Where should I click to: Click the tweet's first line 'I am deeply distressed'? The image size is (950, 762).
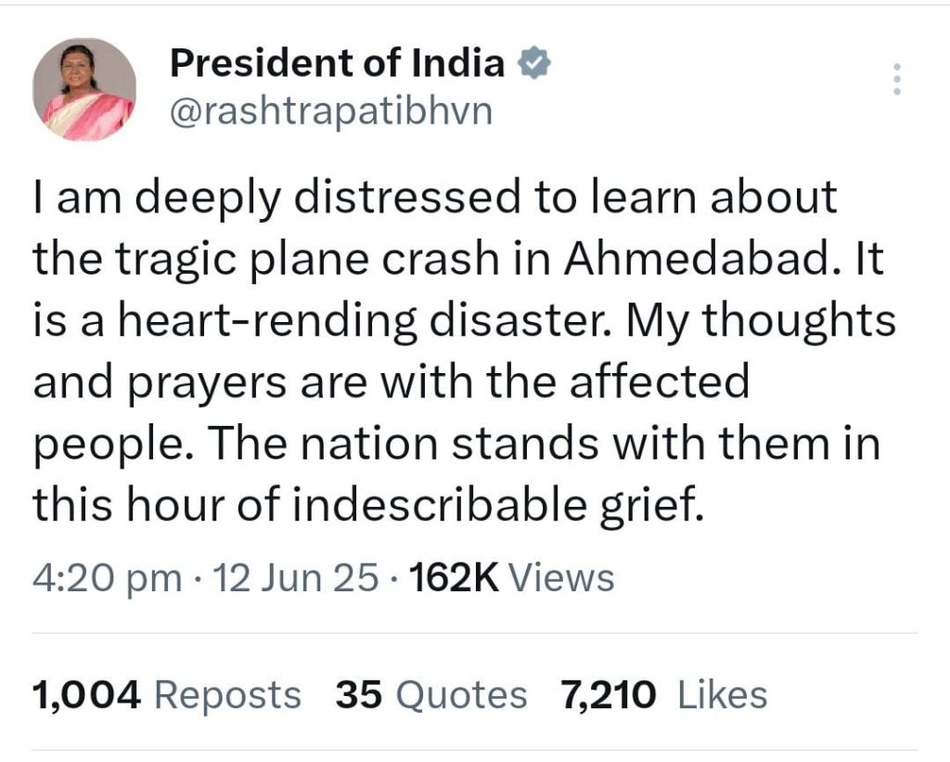click(x=435, y=199)
